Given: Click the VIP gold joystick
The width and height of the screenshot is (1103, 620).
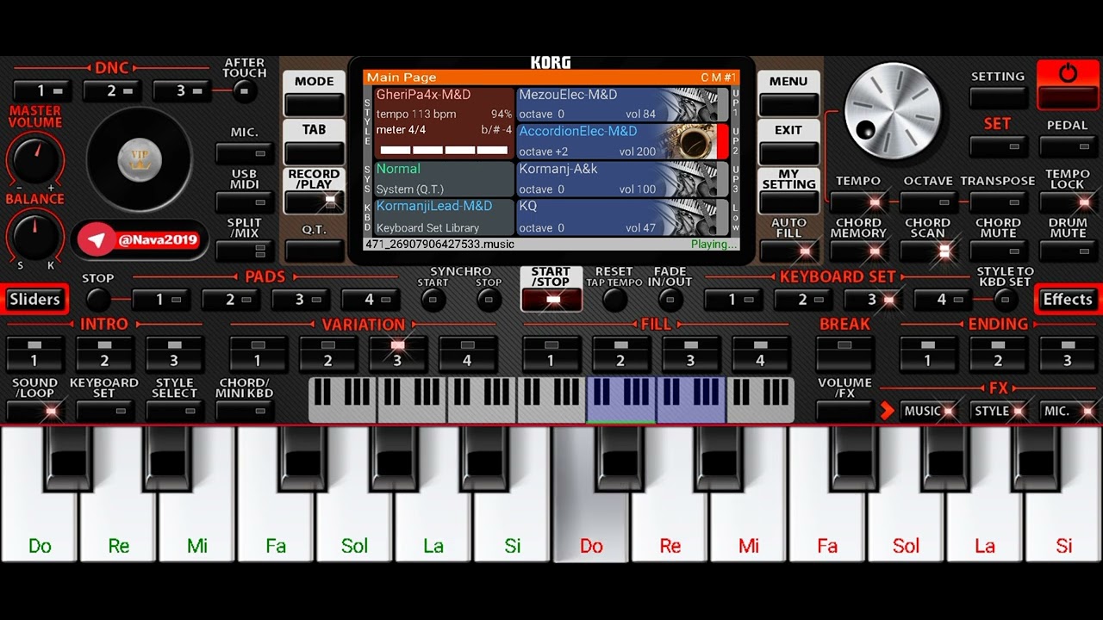Looking at the screenshot, I should pos(140,158).
